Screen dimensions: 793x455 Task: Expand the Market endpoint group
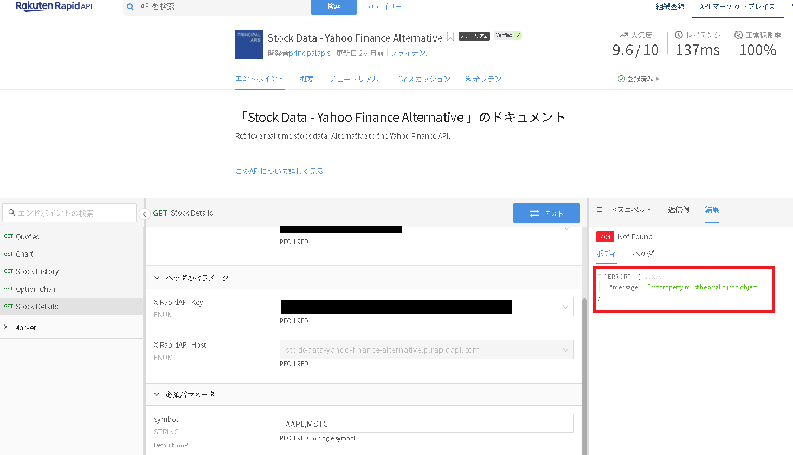point(6,327)
